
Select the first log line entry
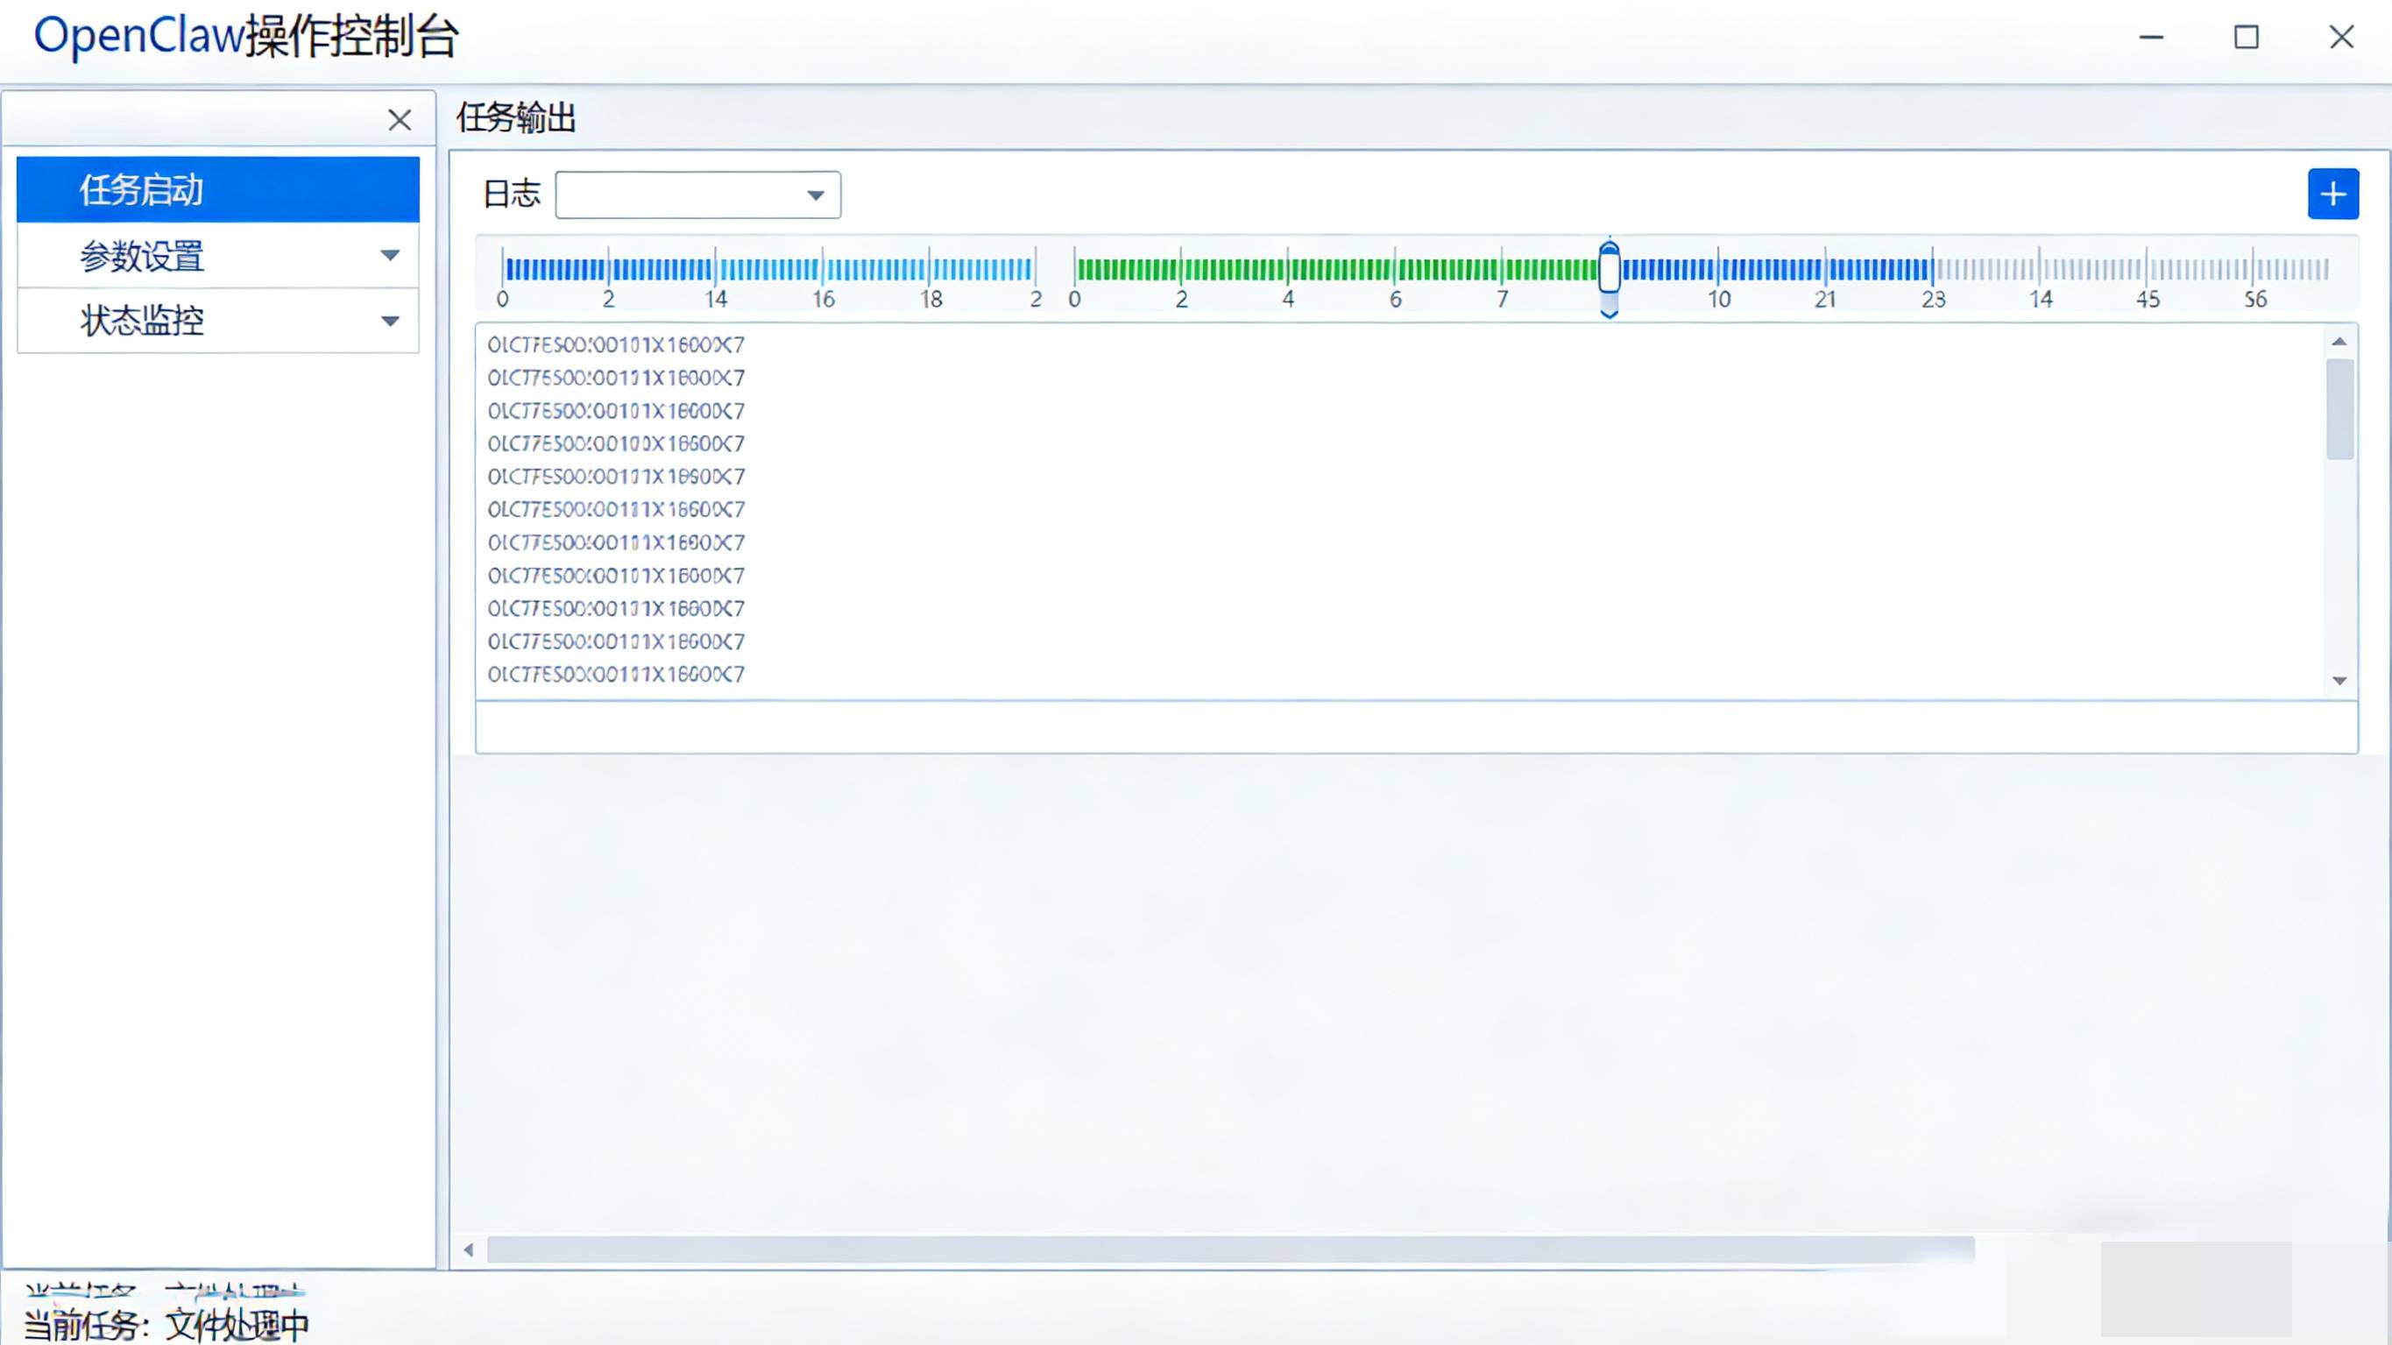coord(616,344)
